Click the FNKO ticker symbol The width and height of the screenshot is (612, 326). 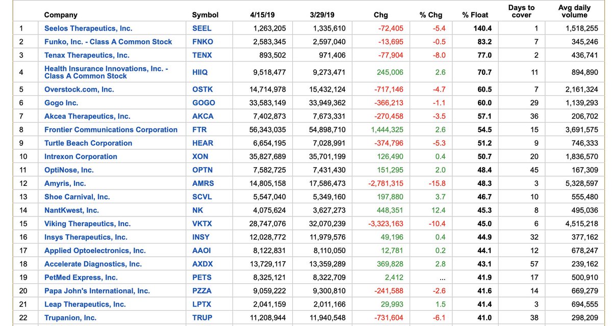point(203,42)
